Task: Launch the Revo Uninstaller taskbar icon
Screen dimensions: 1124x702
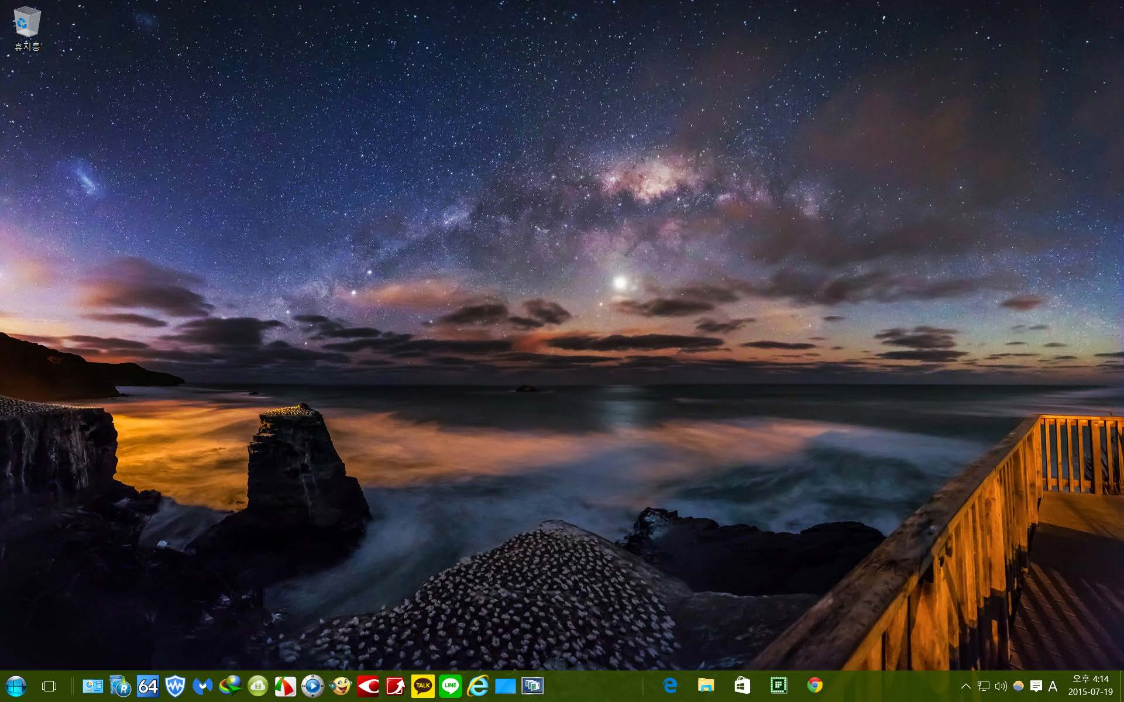Action: [120, 686]
